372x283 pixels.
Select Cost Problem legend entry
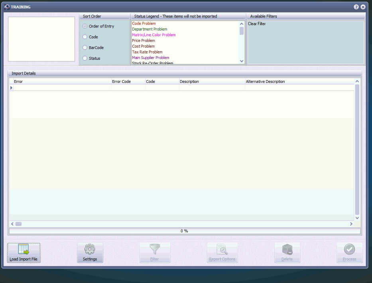tap(143, 46)
